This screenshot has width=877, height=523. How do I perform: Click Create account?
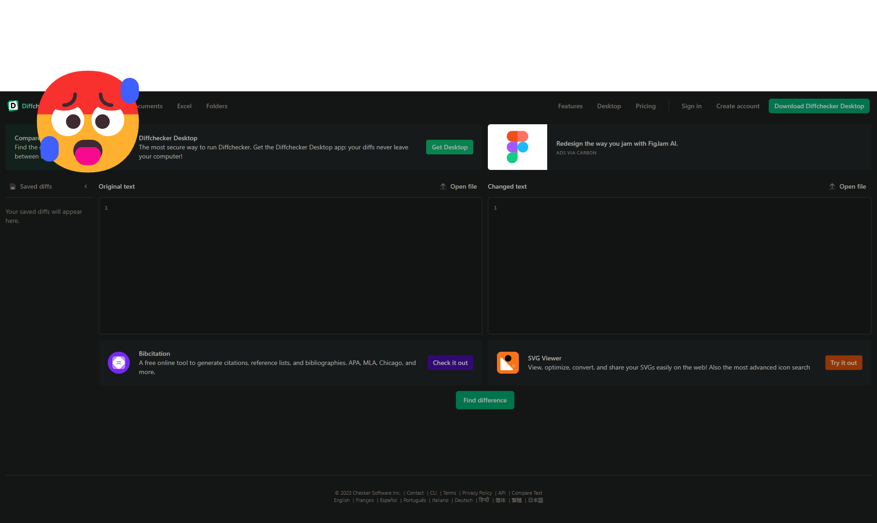(738, 106)
